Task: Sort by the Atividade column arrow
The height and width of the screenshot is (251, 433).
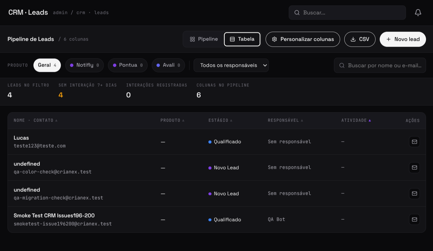Action: click(x=370, y=120)
